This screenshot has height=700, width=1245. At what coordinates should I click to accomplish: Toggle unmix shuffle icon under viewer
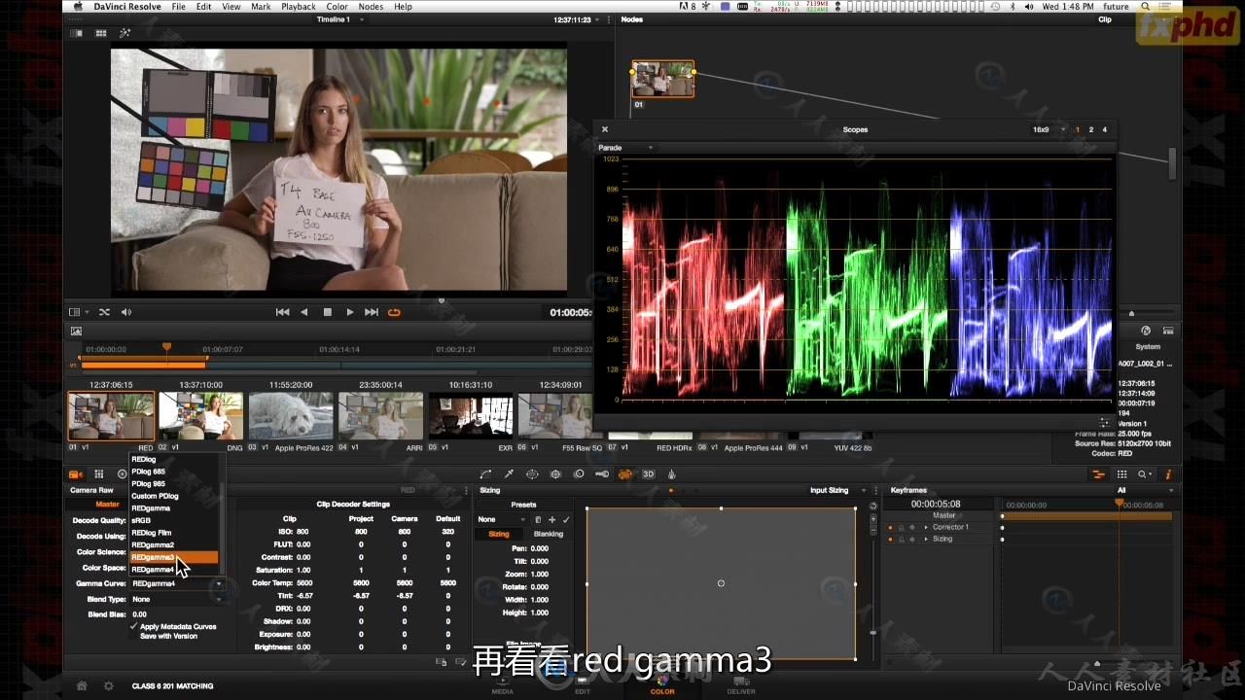point(104,312)
